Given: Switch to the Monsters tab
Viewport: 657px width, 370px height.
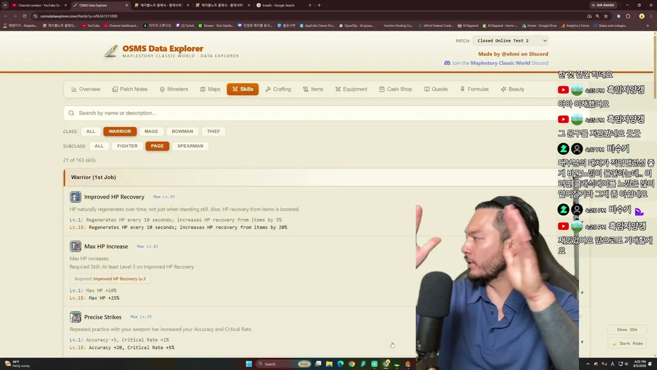Looking at the screenshot, I should [x=173, y=89].
